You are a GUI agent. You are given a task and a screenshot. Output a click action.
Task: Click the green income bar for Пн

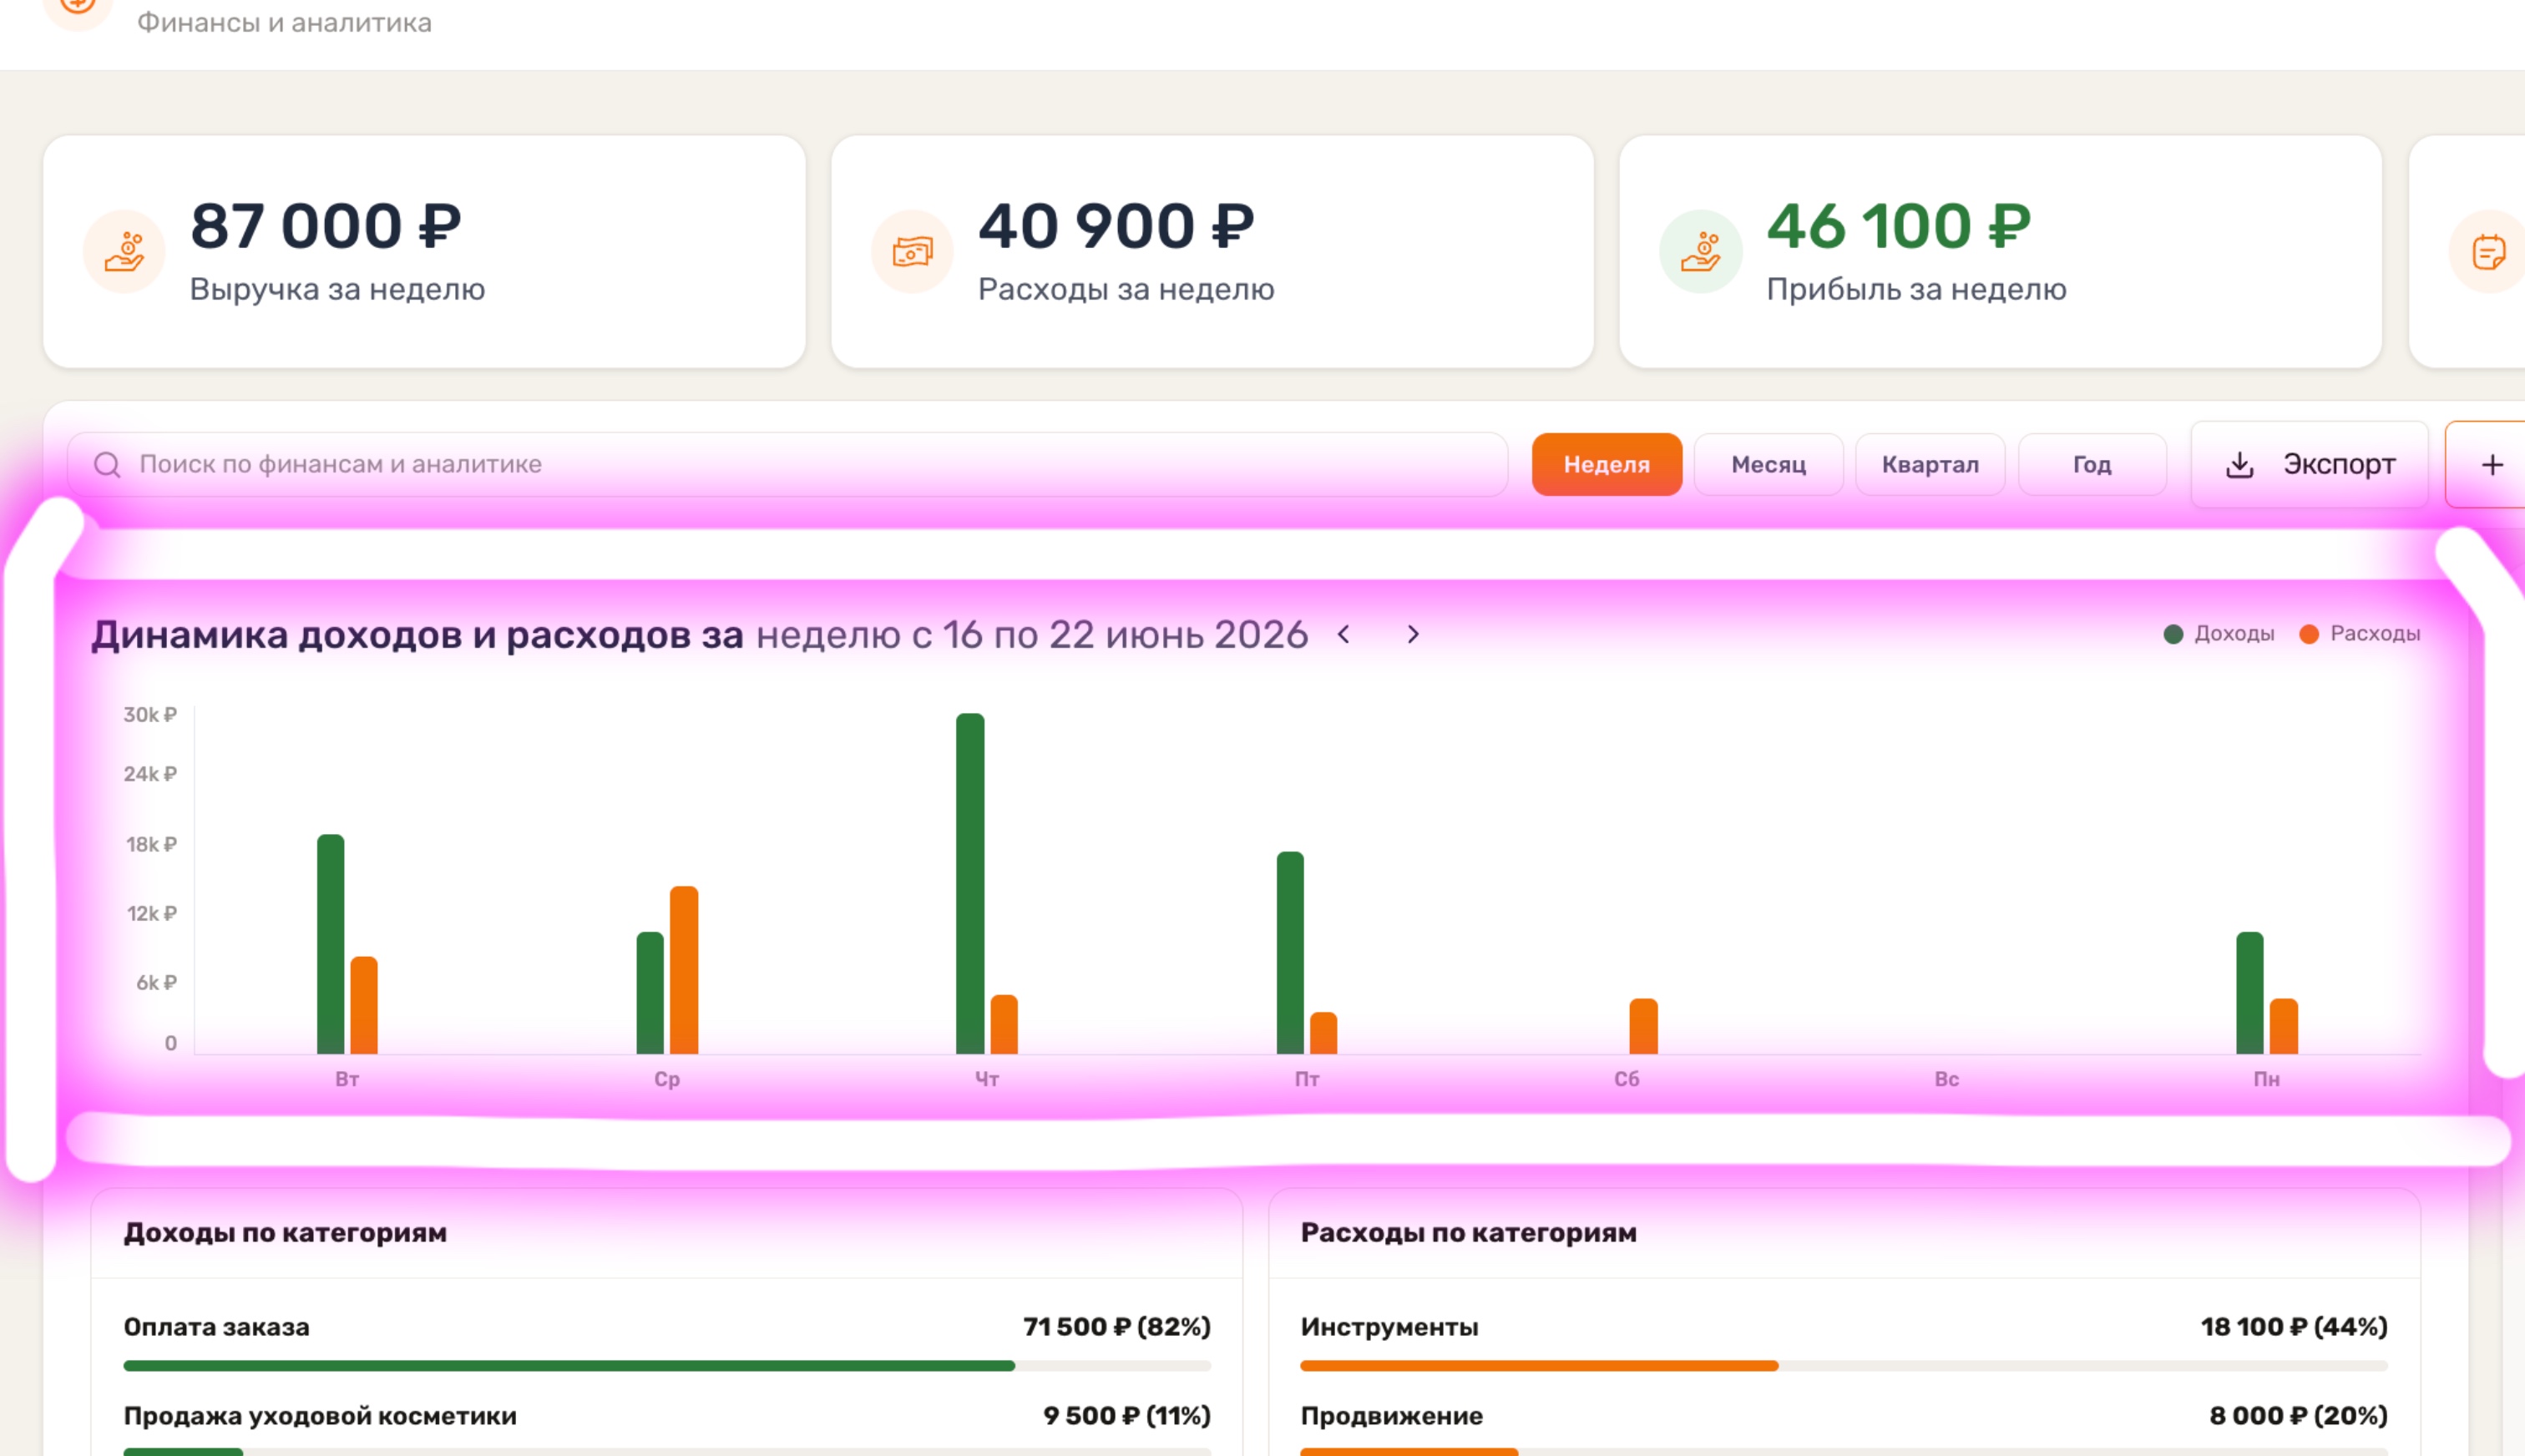[x=2250, y=993]
